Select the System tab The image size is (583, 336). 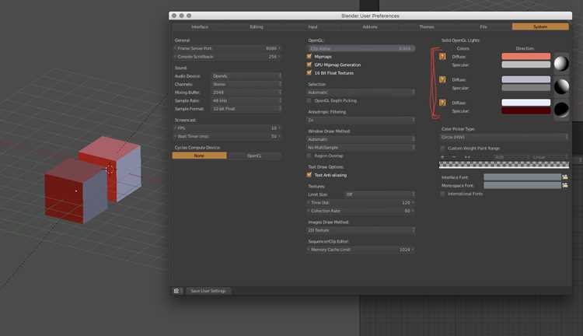(540, 26)
